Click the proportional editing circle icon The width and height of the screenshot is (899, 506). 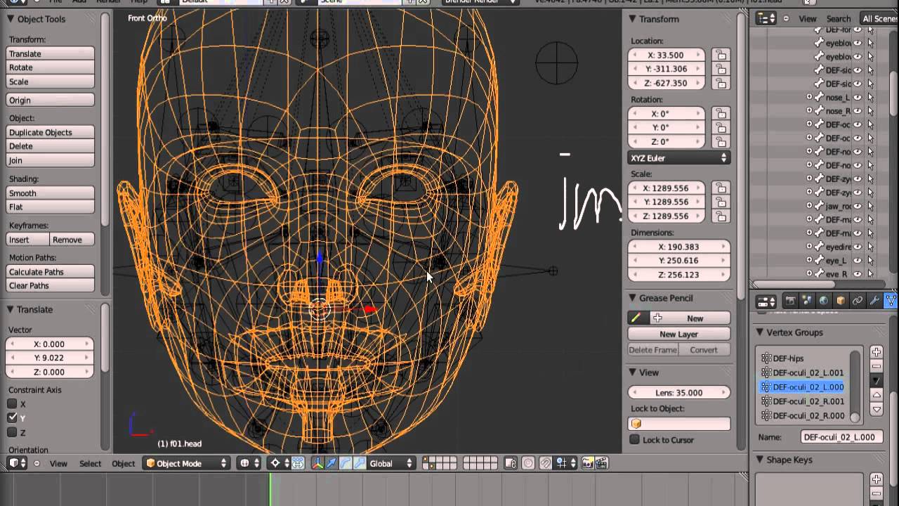pos(527,463)
